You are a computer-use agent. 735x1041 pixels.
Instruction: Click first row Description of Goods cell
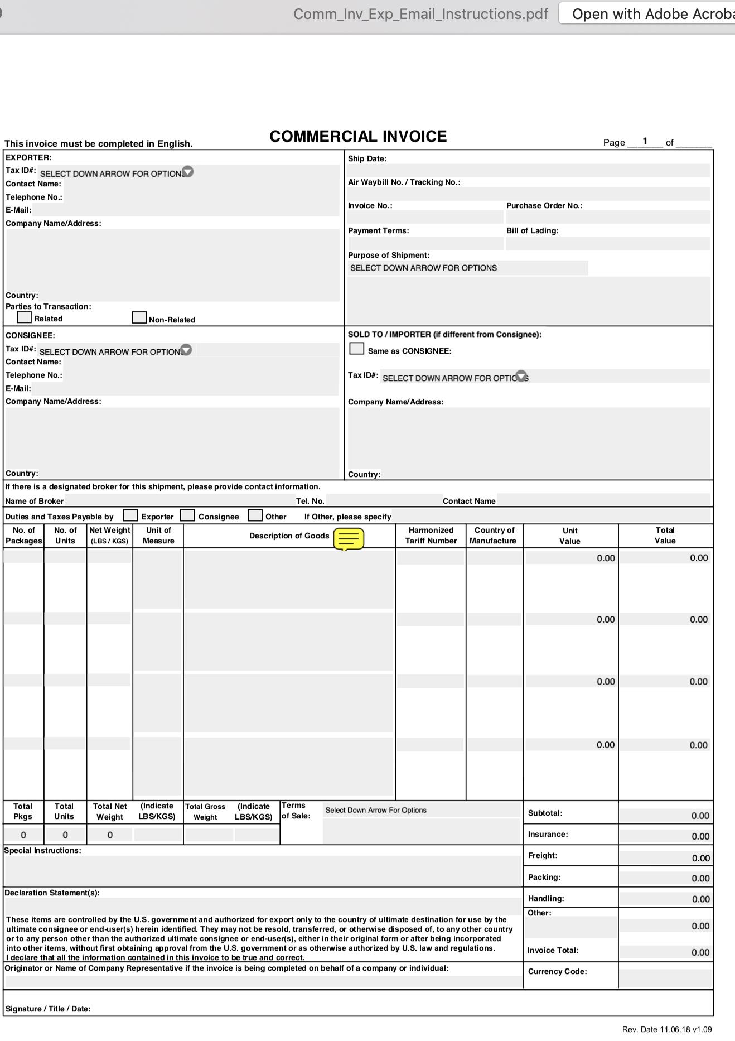[289, 579]
